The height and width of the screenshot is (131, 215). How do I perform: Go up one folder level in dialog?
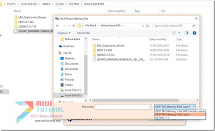tap(74, 26)
